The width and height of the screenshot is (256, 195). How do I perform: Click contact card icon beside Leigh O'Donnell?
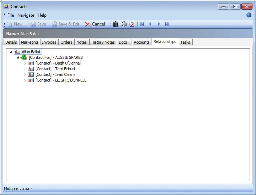click(x=31, y=63)
